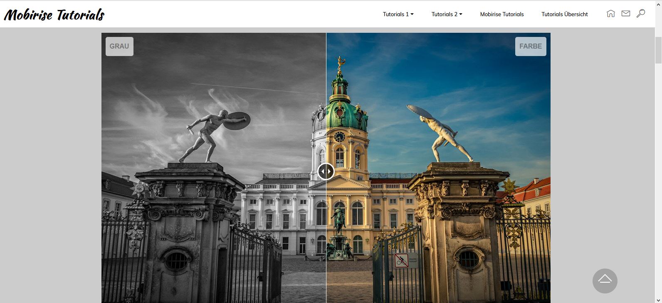Image resolution: width=662 pixels, height=303 pixels.
Task: Expand the Tutorials 2 dropdown
Action: (x=447, y=14)
